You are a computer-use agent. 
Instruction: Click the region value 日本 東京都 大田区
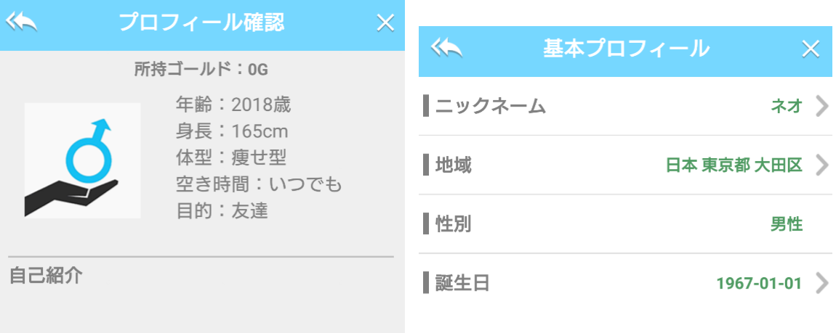(x=733, y=165)
